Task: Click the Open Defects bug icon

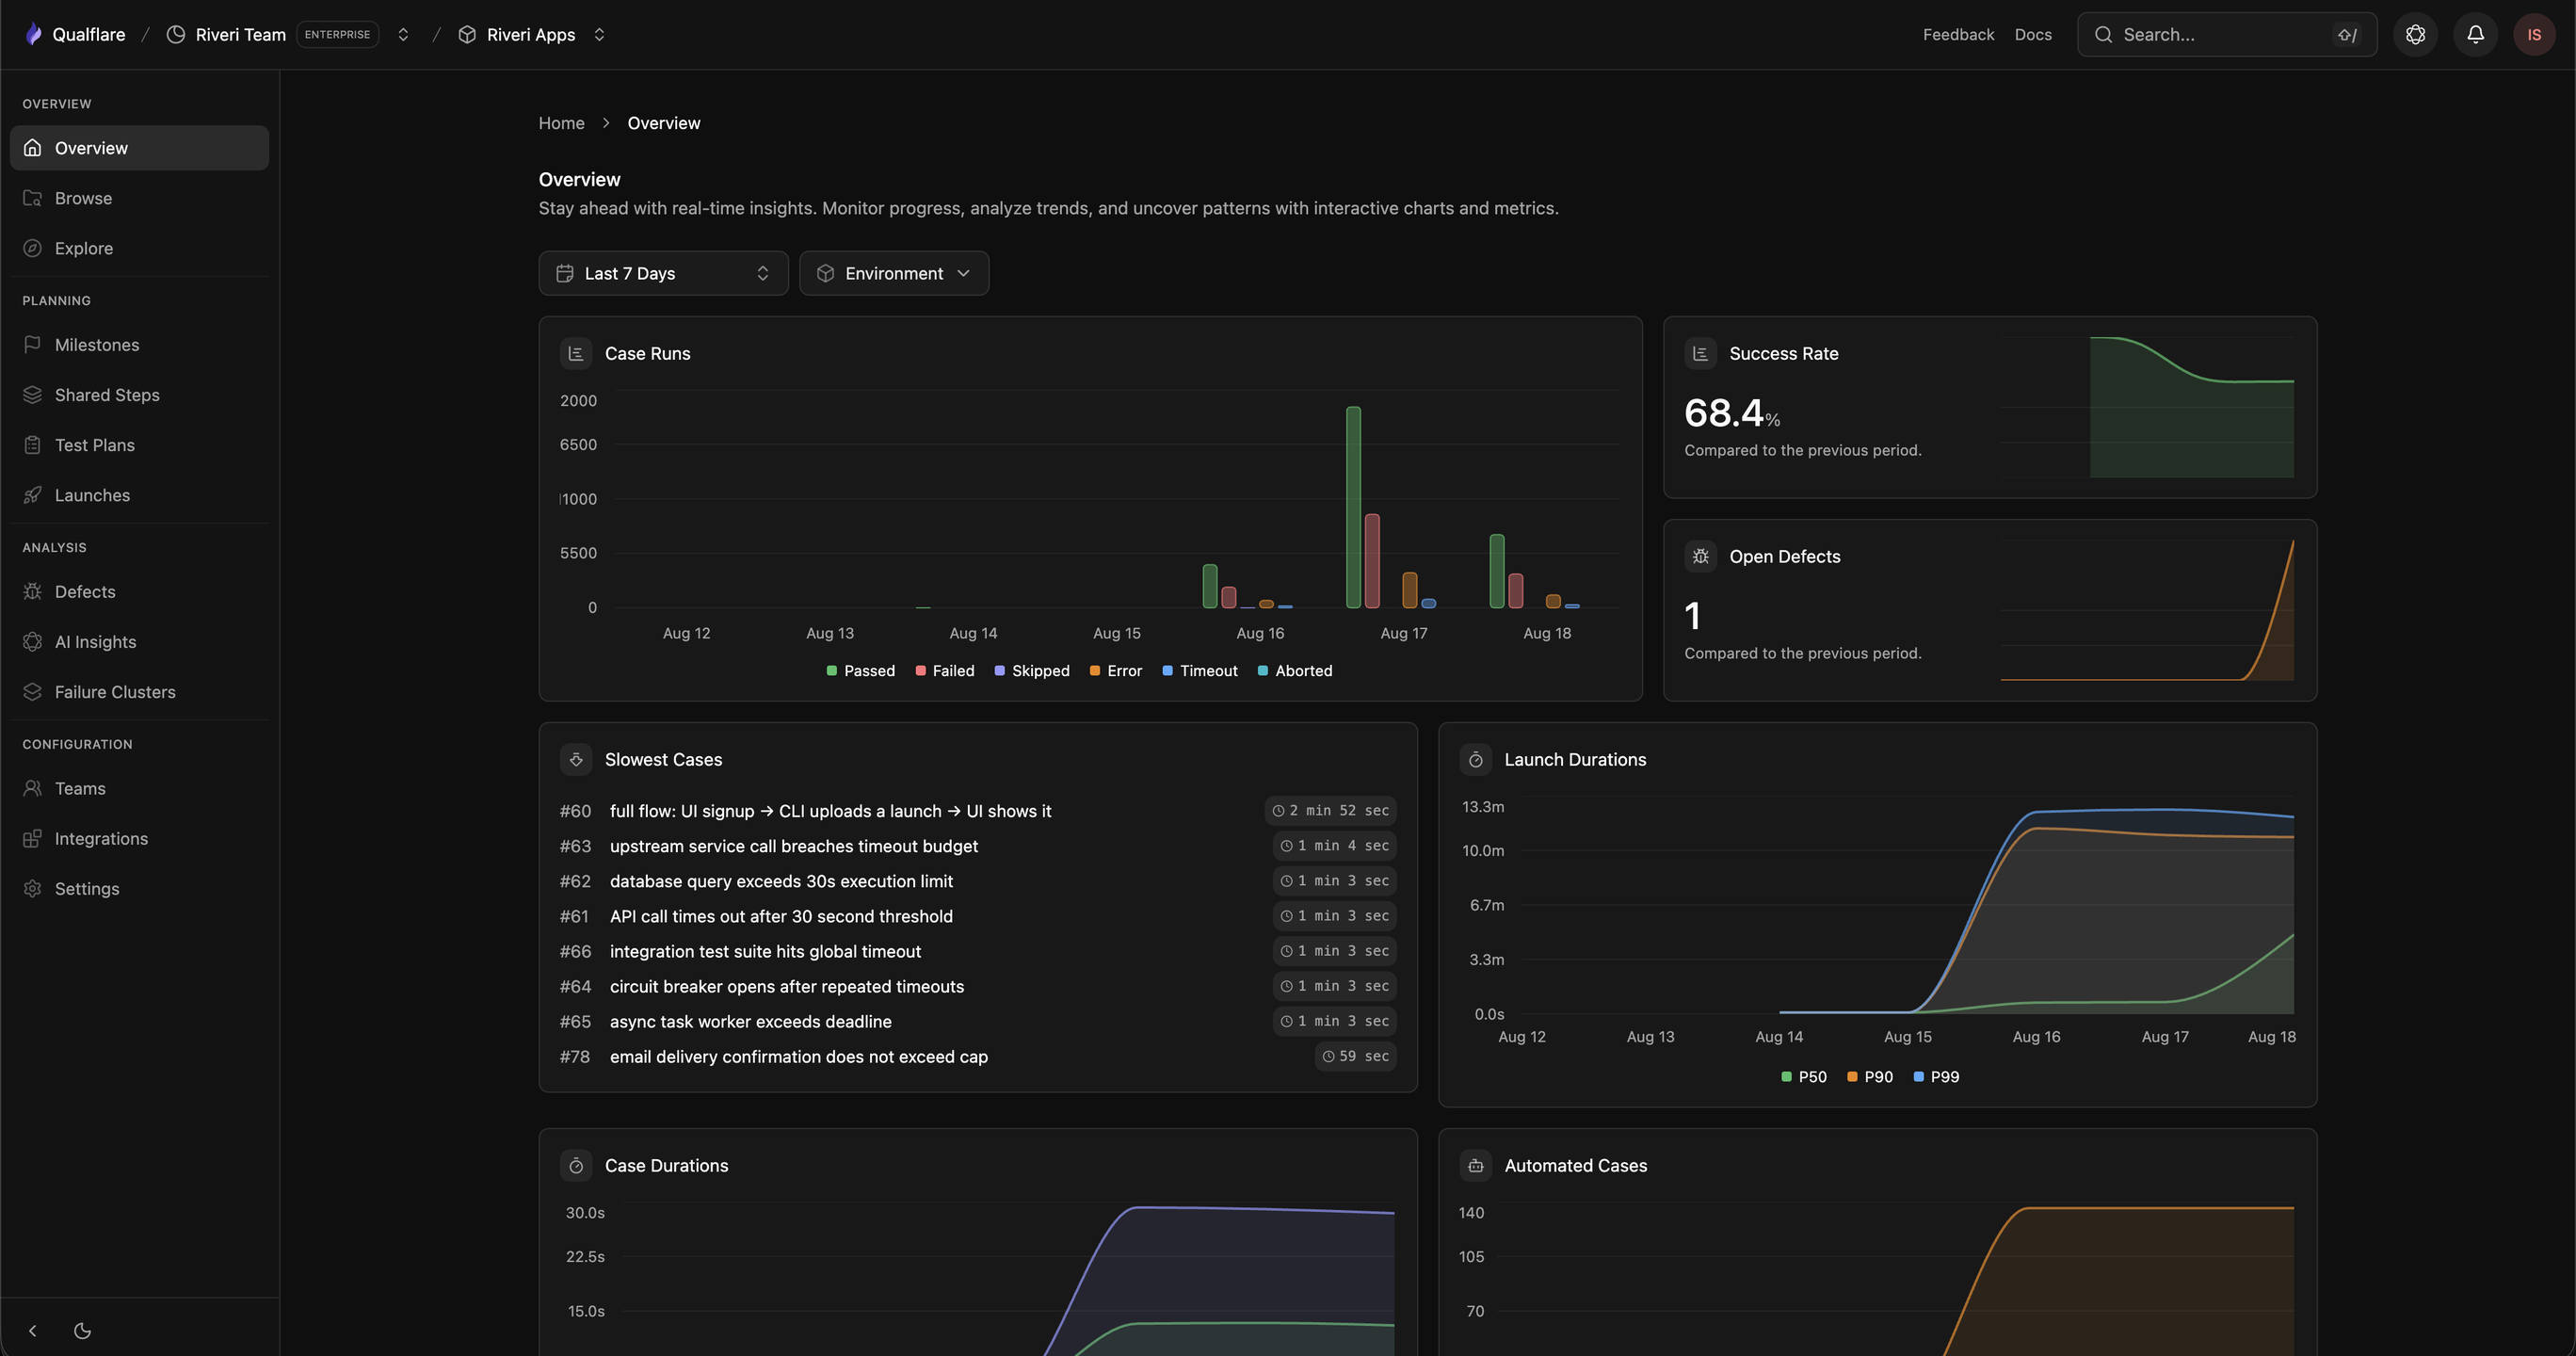Action: pos(1700,557)
